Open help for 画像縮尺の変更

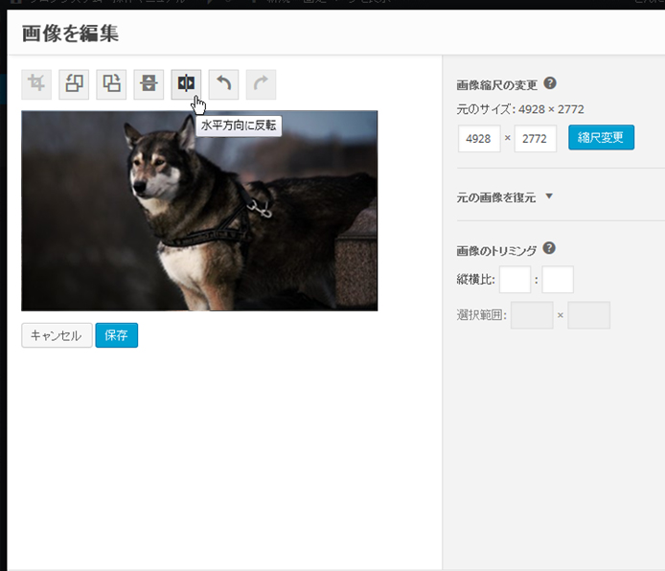550,83
